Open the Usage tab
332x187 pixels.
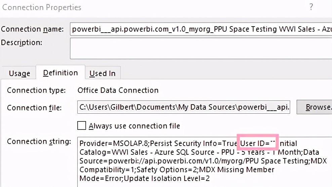click(19, 73)
